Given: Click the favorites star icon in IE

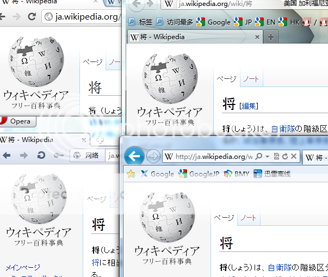Looking at the screenshot, I should coord(131,174).
